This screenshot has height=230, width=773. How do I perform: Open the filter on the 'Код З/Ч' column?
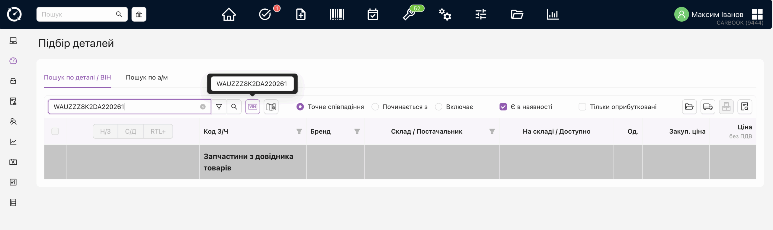299,132
